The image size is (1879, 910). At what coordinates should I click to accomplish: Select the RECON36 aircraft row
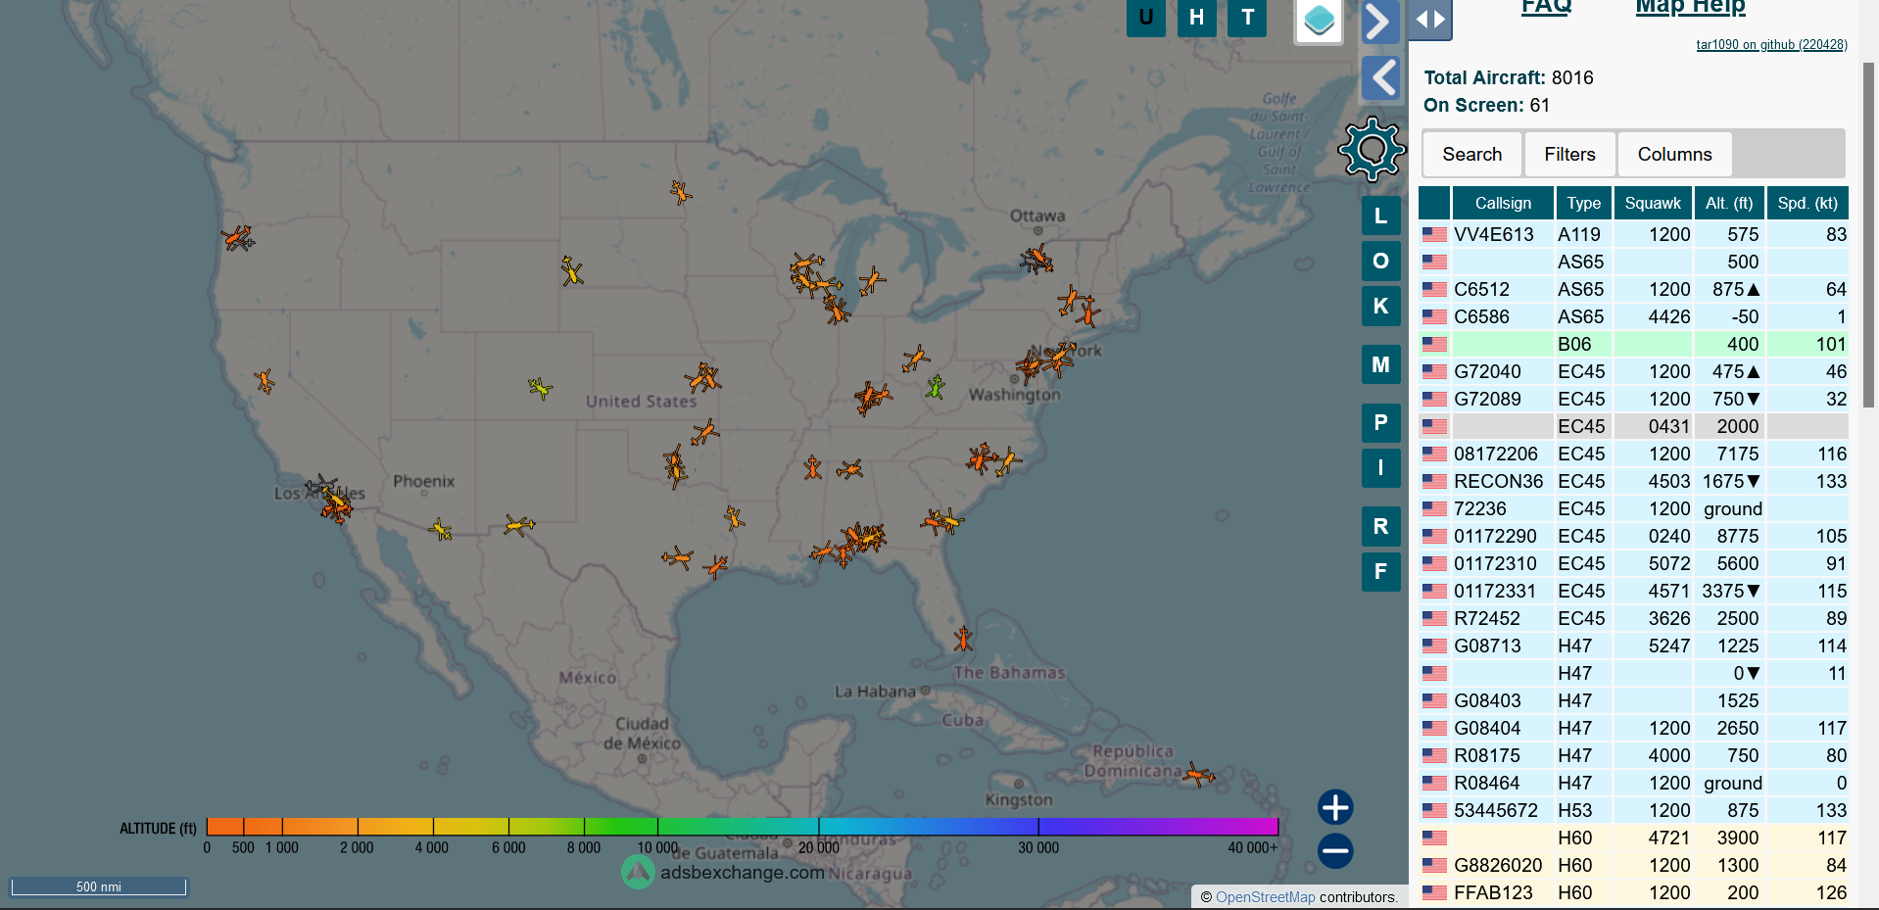pyautogui.click(x=1633, y=481)
